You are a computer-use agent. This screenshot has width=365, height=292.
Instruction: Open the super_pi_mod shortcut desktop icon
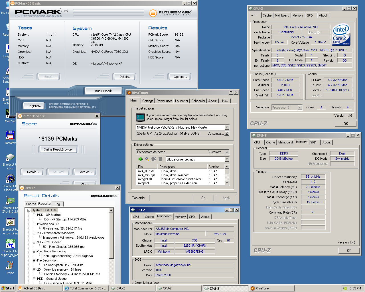(10, 244)
